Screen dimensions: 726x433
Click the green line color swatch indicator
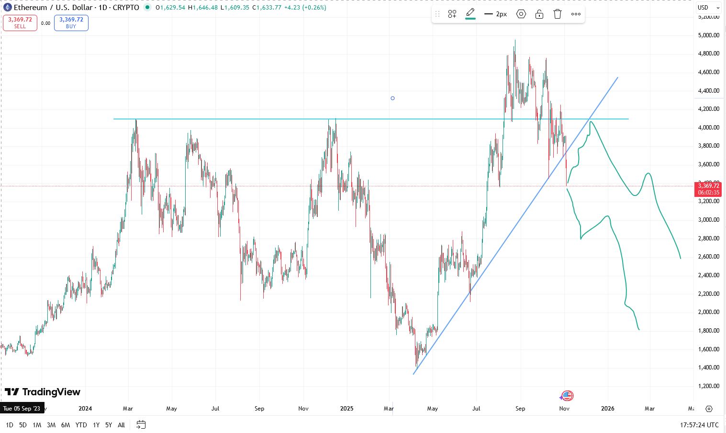click(470, 18)
